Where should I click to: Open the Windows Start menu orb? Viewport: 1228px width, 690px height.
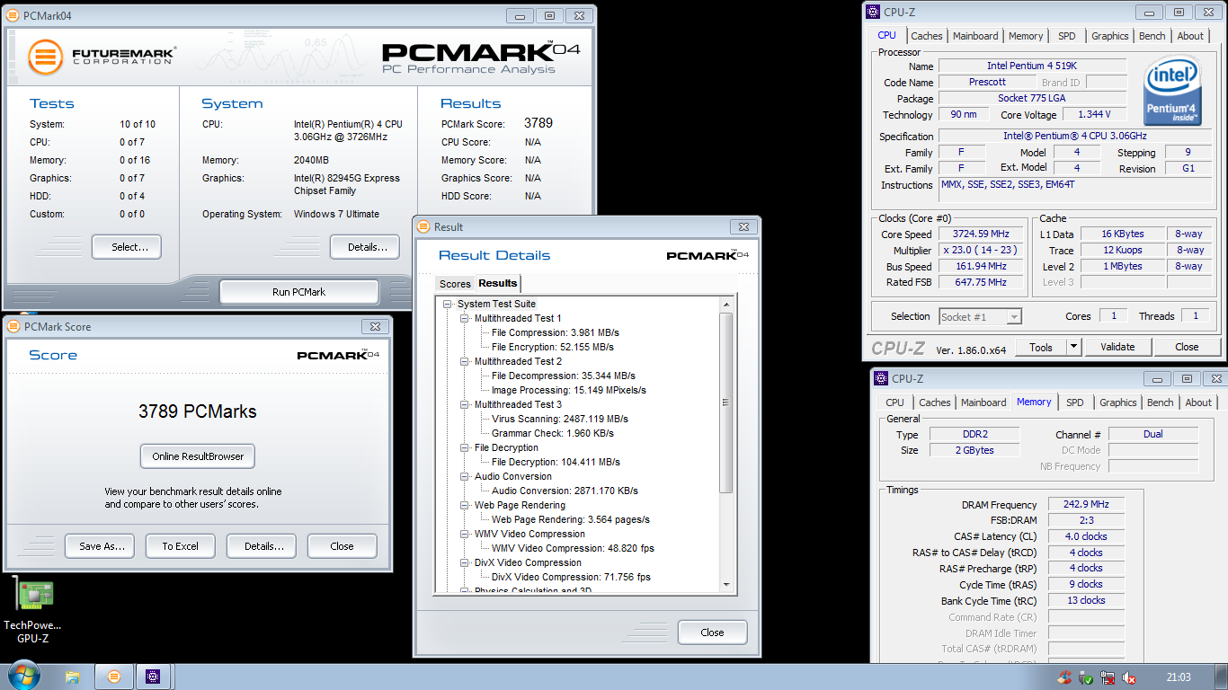coord(22,677)
